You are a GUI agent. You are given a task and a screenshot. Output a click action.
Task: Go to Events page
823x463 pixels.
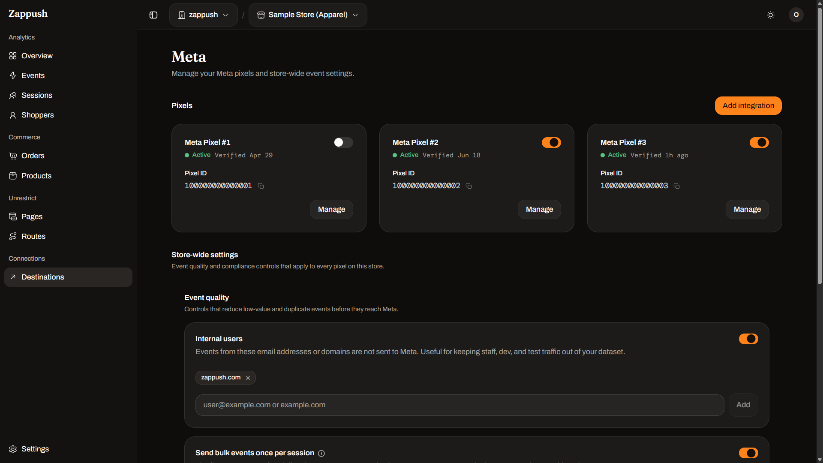(69, 76)
